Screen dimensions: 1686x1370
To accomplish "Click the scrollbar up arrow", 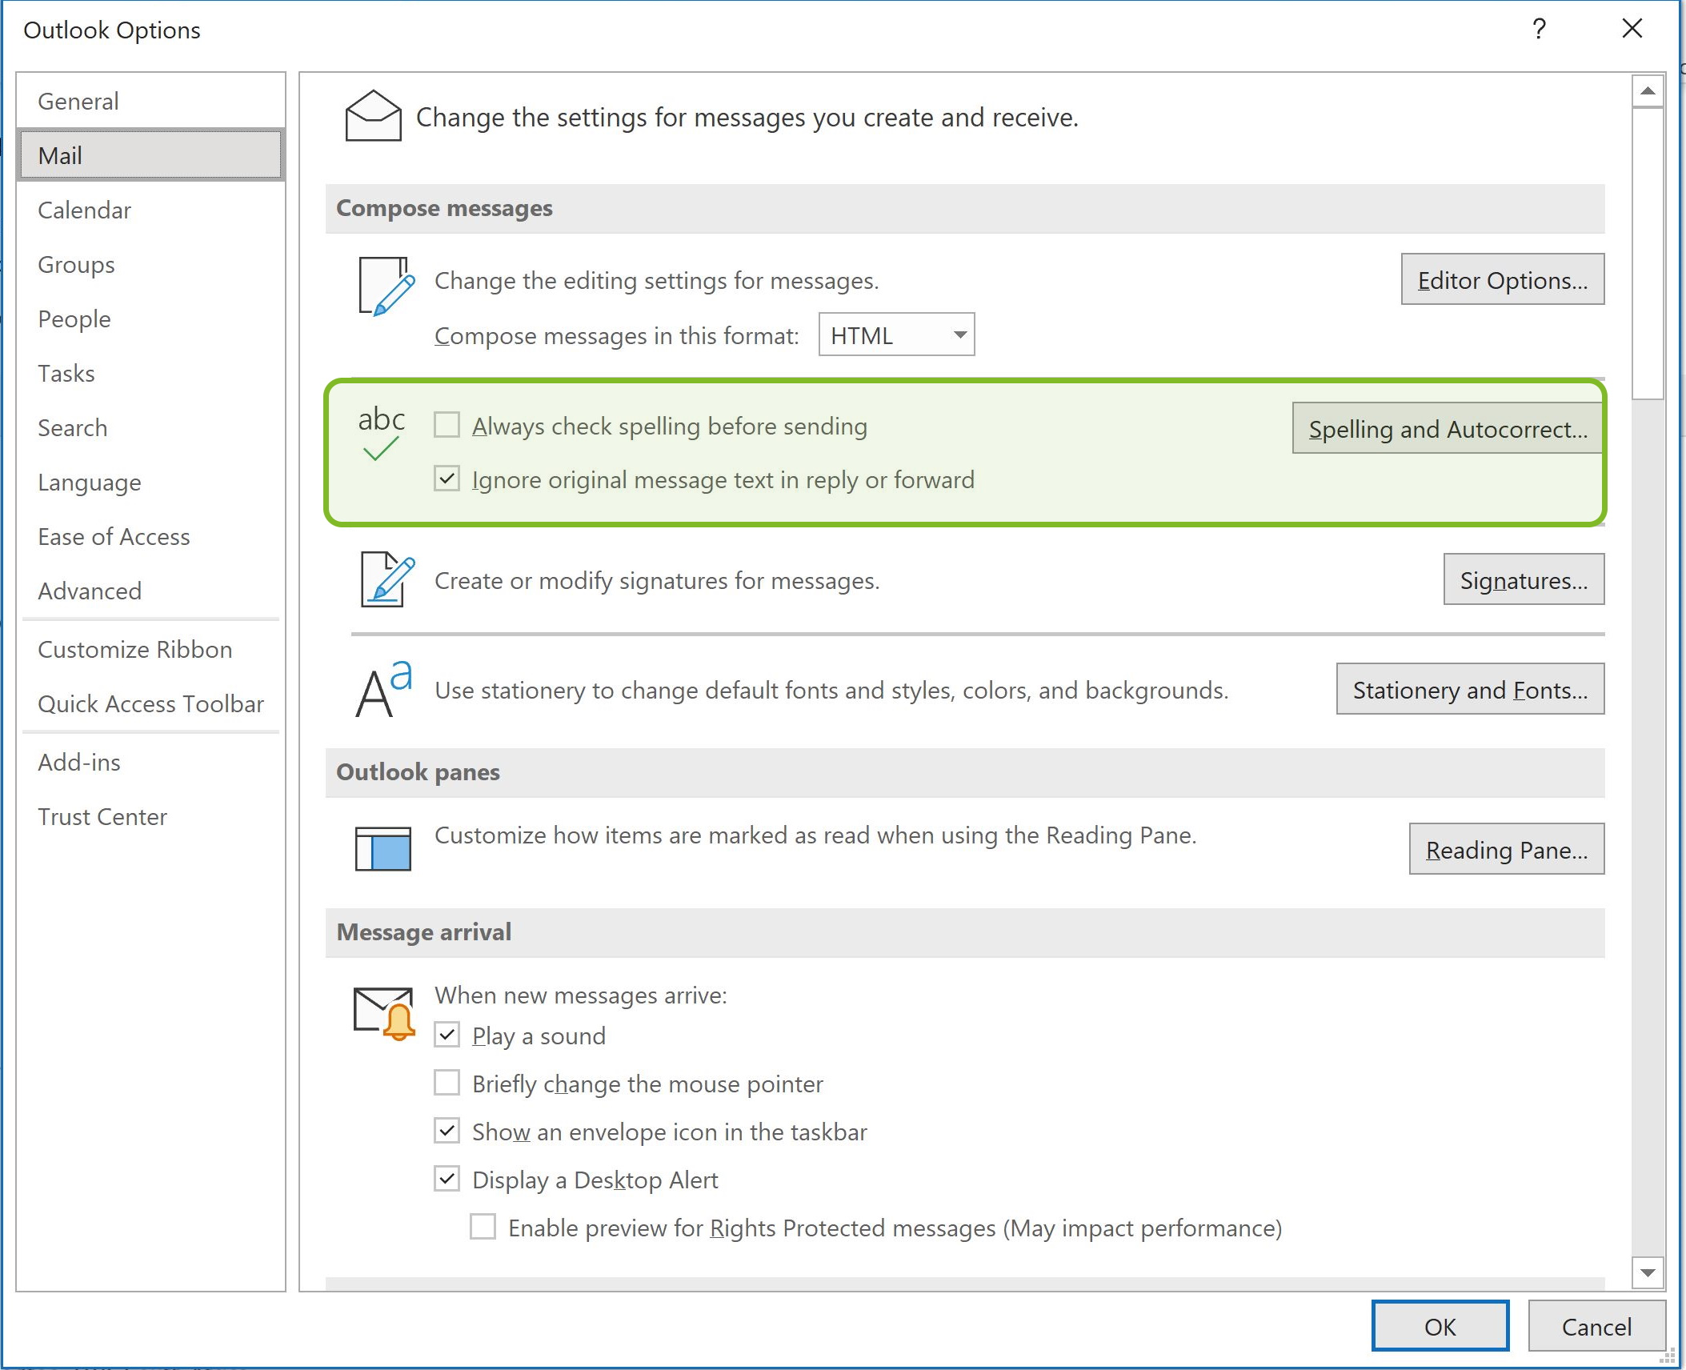I will (x=1647, y=91).
